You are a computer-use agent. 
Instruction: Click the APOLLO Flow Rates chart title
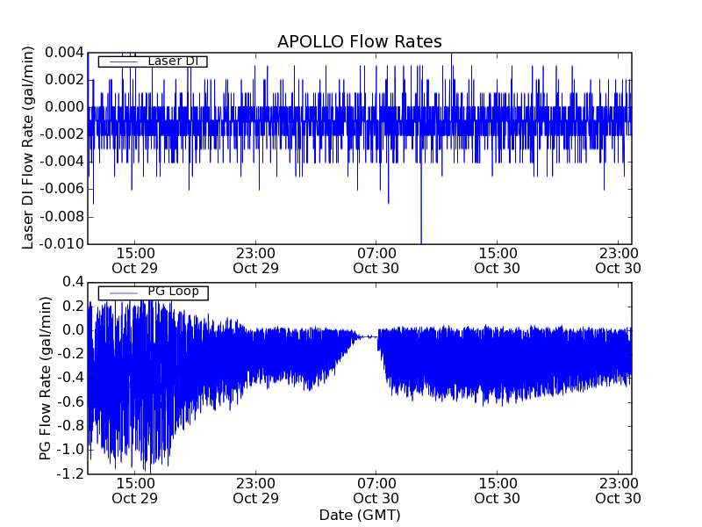click(359, 42)
